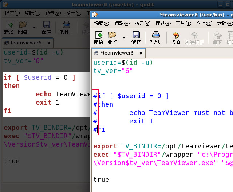The width and height of the screenshot is (233, 192).
Task: Click 'userid=$(id -u)' line in background editor
Action: tap(33, 52)
